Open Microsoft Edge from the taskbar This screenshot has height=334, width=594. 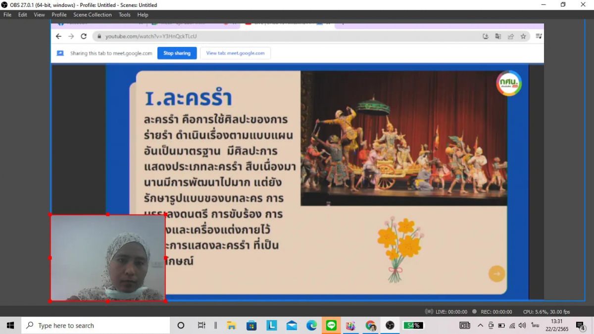tap(311, 325)
